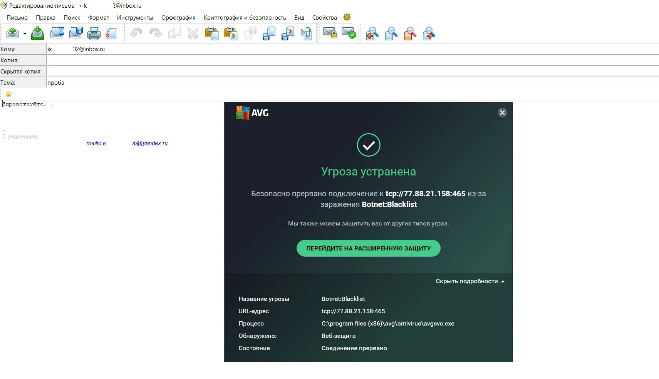The width and height of the screenshot is (659, 379).
Task: Click the Угроза устранена heading
Action: [369, 172]
